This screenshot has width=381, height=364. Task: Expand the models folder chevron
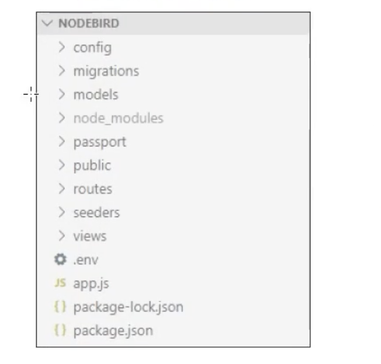[62, 94]
